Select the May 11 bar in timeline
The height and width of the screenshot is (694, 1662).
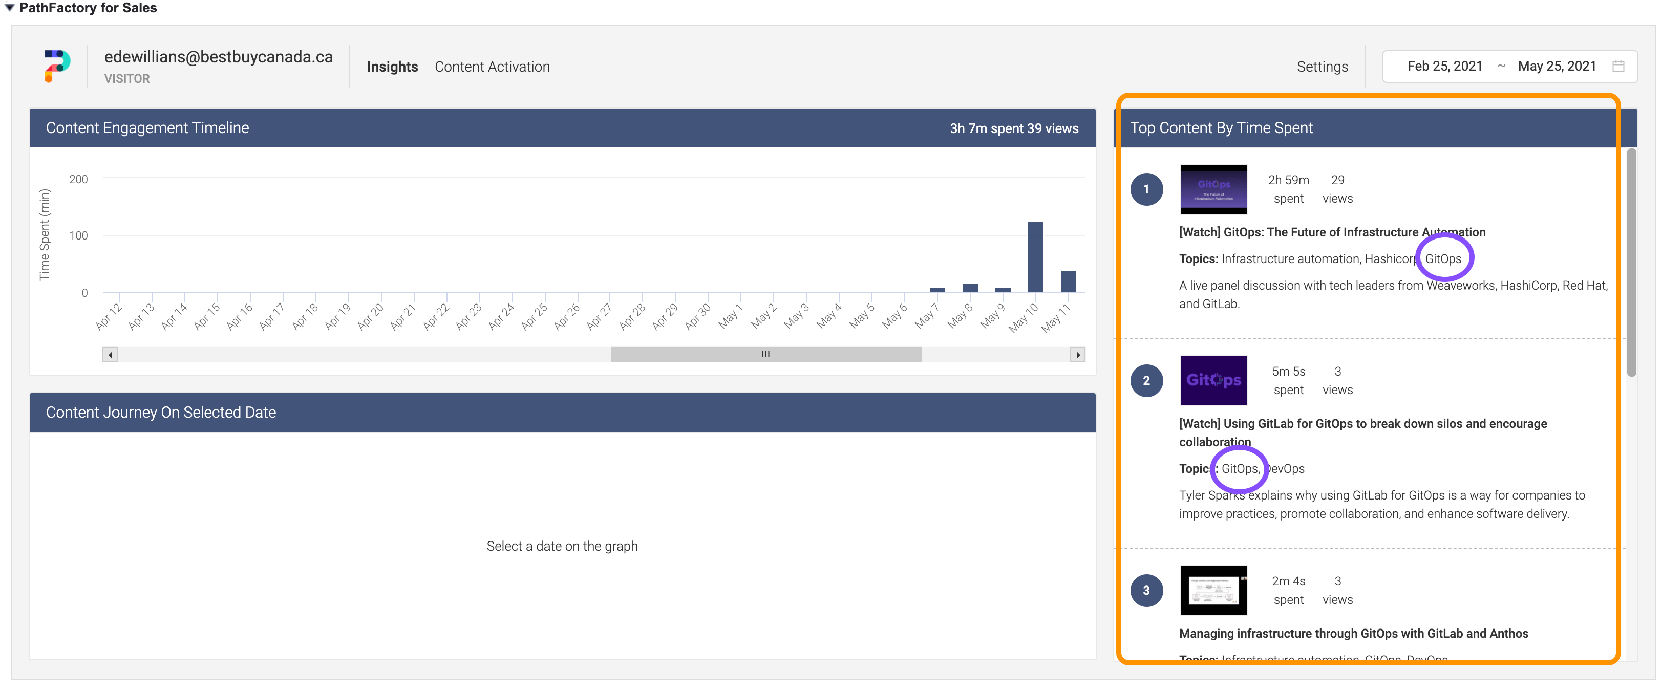point(1068,281)
